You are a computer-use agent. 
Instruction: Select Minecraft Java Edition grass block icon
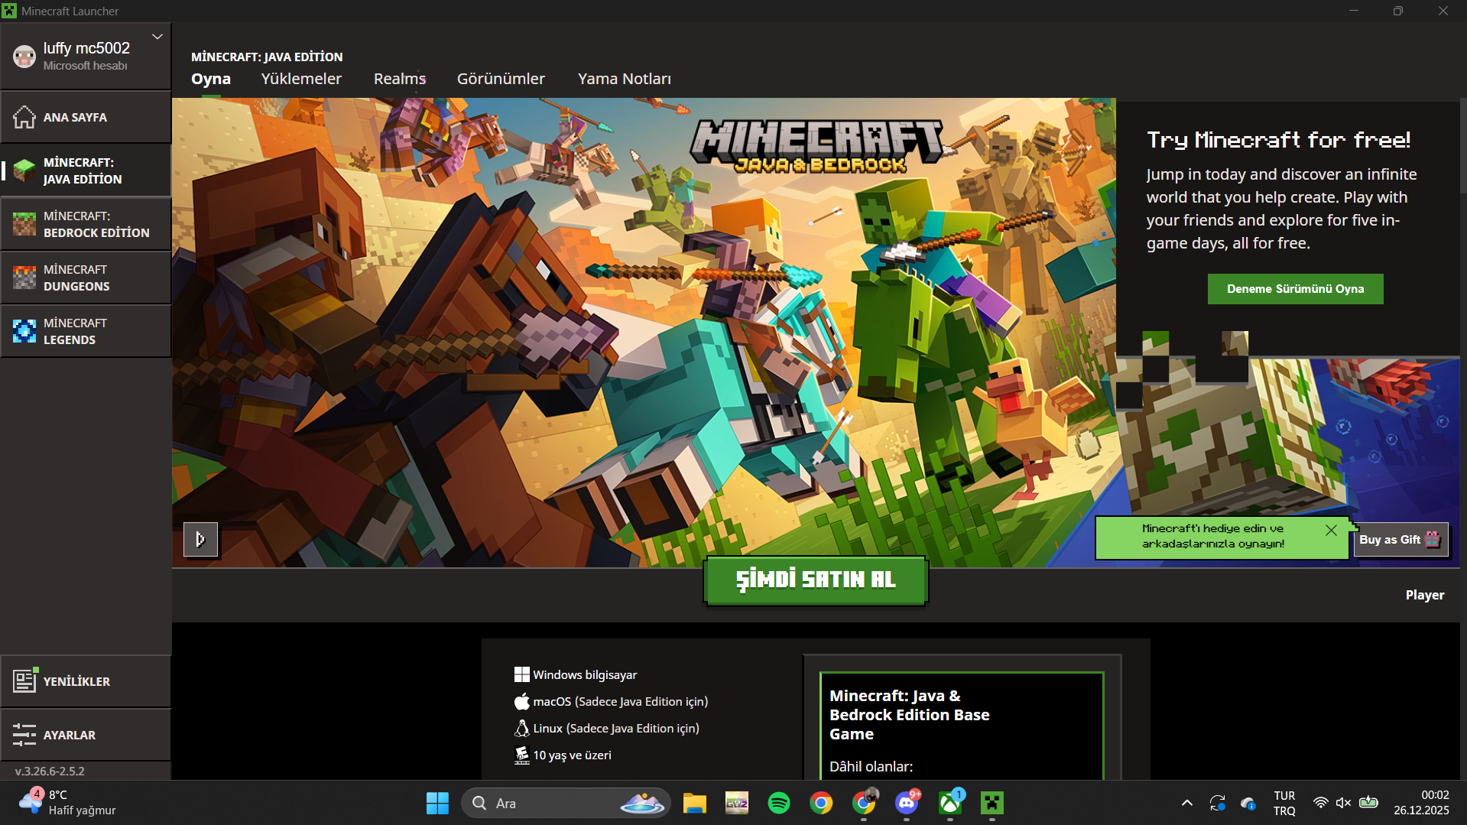tap(24, 171)
